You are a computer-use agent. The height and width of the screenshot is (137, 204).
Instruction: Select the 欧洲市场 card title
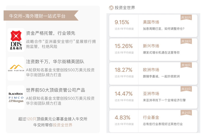[x=151, y=70]
